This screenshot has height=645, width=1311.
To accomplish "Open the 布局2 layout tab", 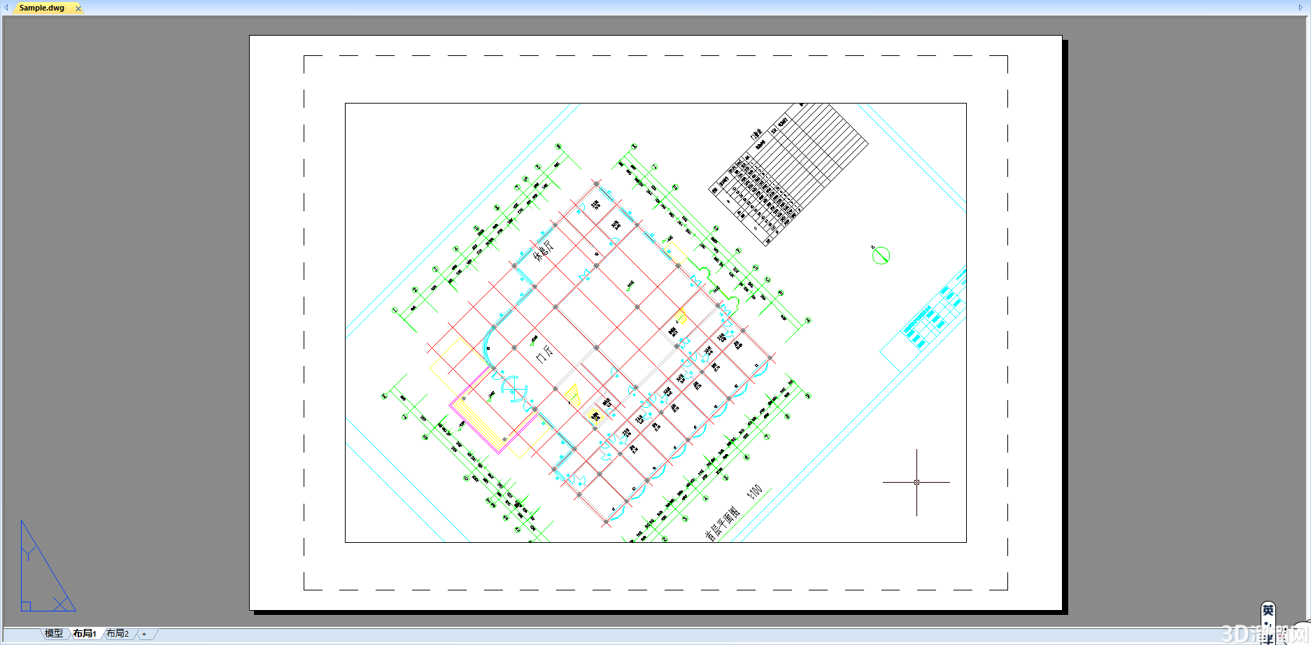I will tap(118, 633).
